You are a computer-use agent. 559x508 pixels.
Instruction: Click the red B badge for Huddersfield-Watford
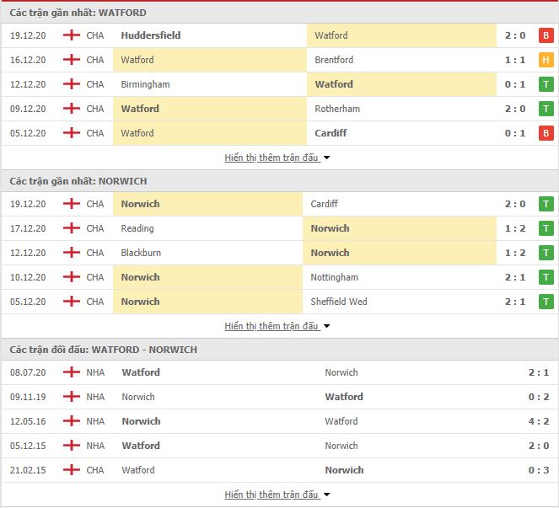[x=546, y=35]
